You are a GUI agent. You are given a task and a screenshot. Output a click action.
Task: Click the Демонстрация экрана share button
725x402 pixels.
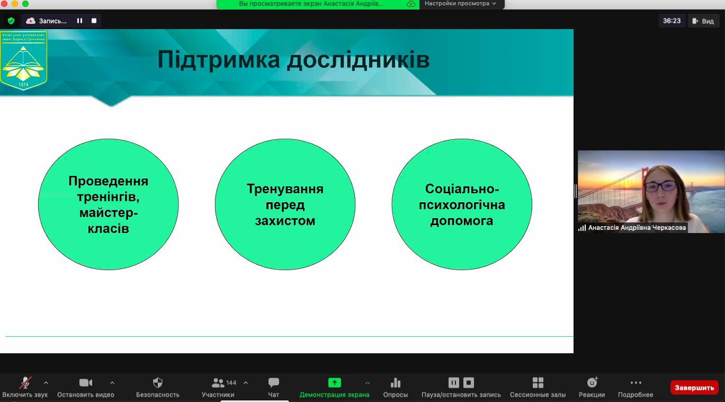tap(334, 383)
